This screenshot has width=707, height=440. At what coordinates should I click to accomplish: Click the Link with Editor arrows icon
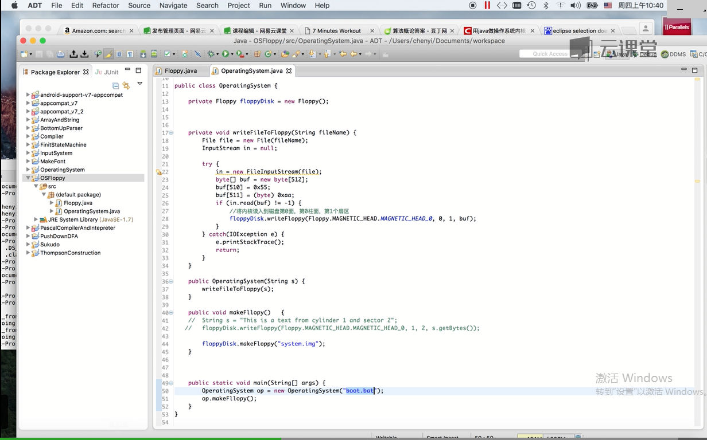point(126,85)
